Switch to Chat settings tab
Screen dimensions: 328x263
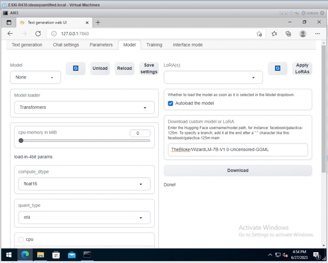(x=66, y=45)
